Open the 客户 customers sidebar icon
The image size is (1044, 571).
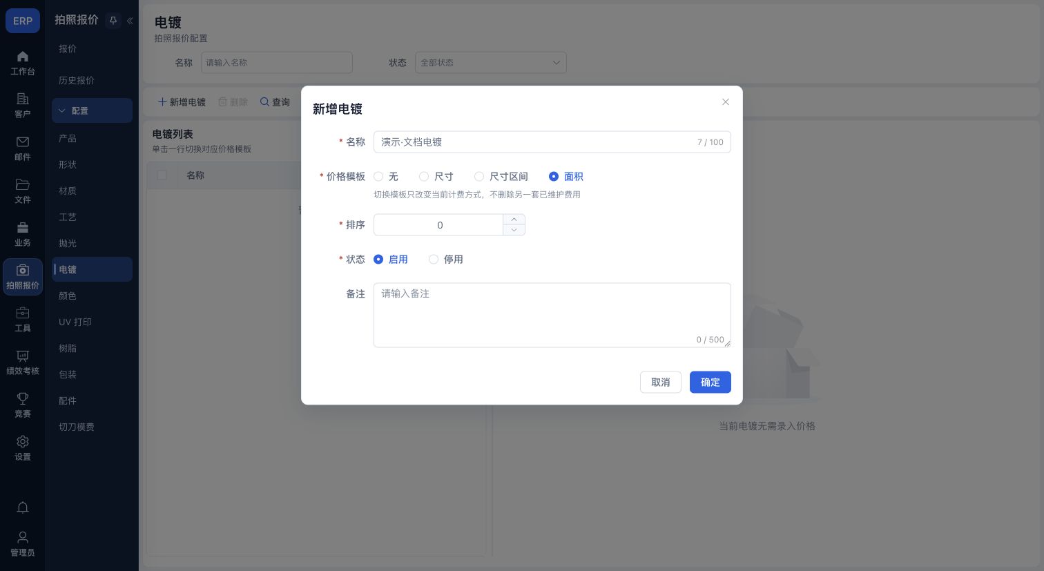coord(23,106)
